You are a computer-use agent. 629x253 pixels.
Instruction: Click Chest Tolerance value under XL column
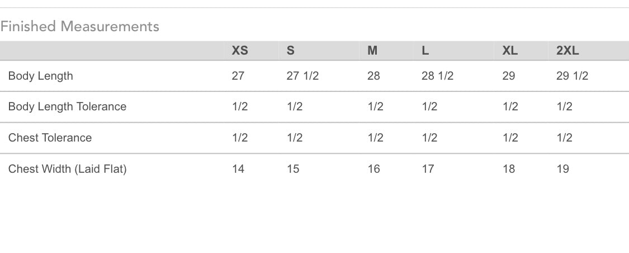(510, 138)
